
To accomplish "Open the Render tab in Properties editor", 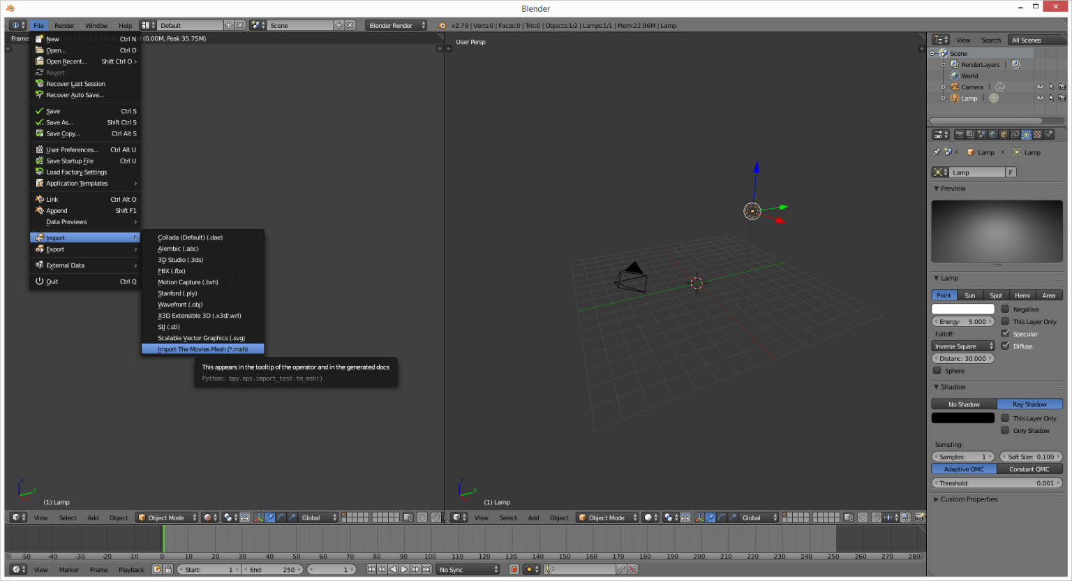I will (960, 135).
